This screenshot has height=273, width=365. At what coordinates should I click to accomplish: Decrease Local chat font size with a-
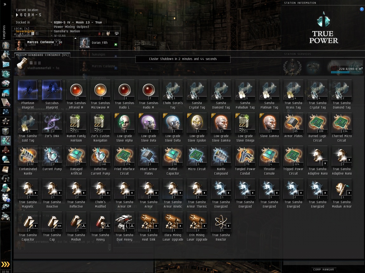tap(16, 34)
